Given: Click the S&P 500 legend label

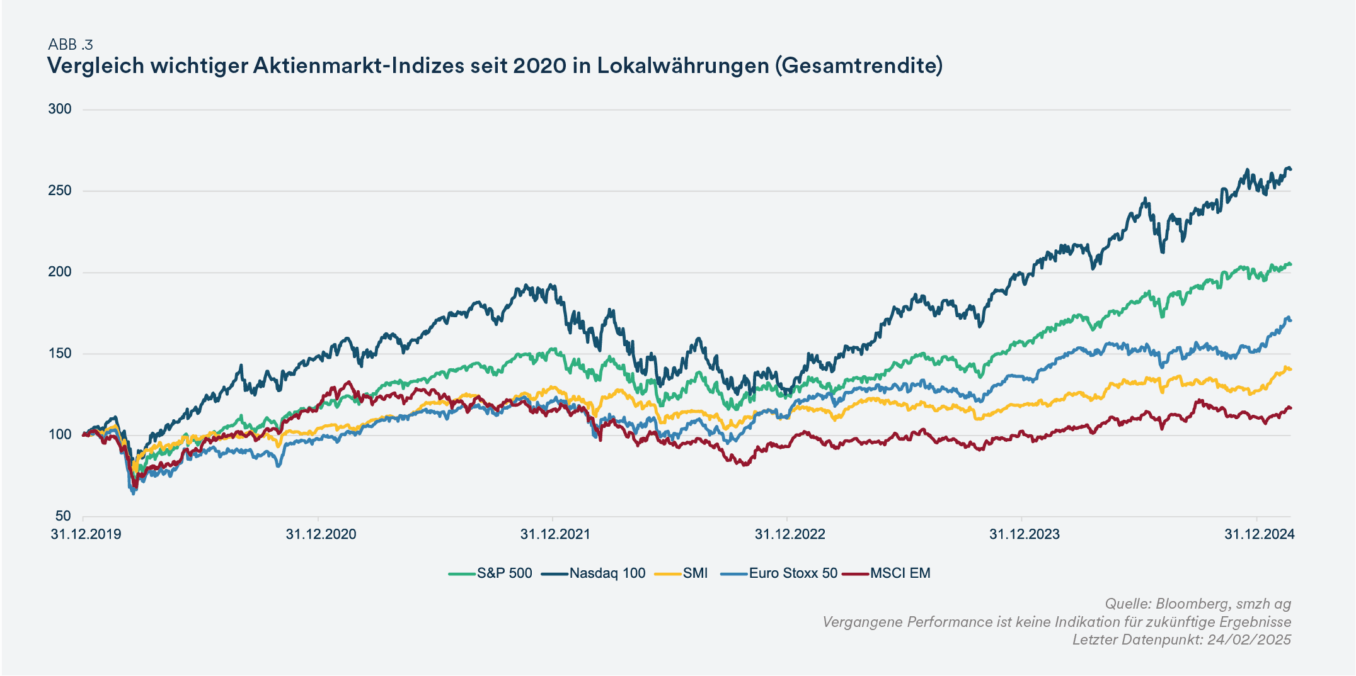Looking at the screenshot, I should 504,573.
